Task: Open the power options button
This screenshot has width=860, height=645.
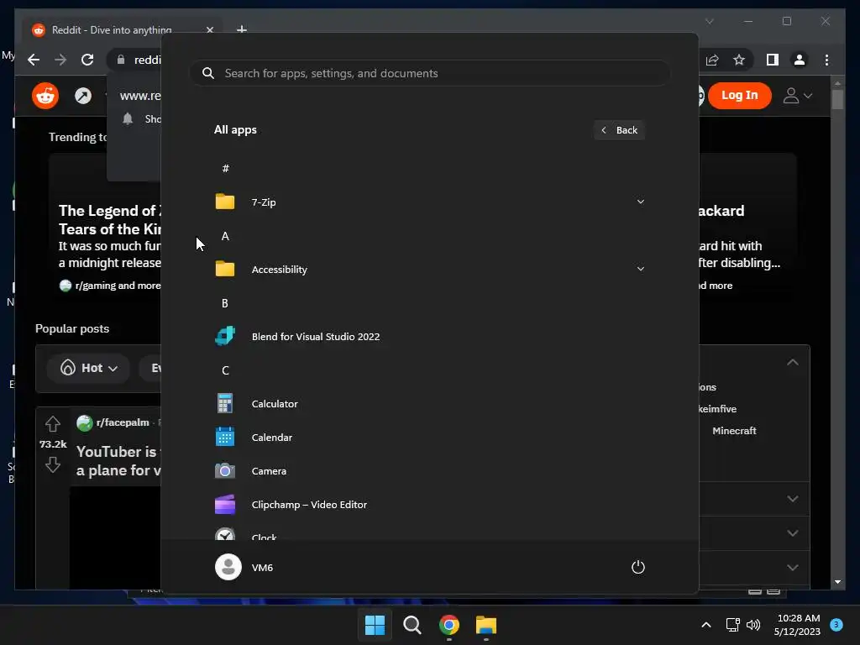Action: (638, 567)
